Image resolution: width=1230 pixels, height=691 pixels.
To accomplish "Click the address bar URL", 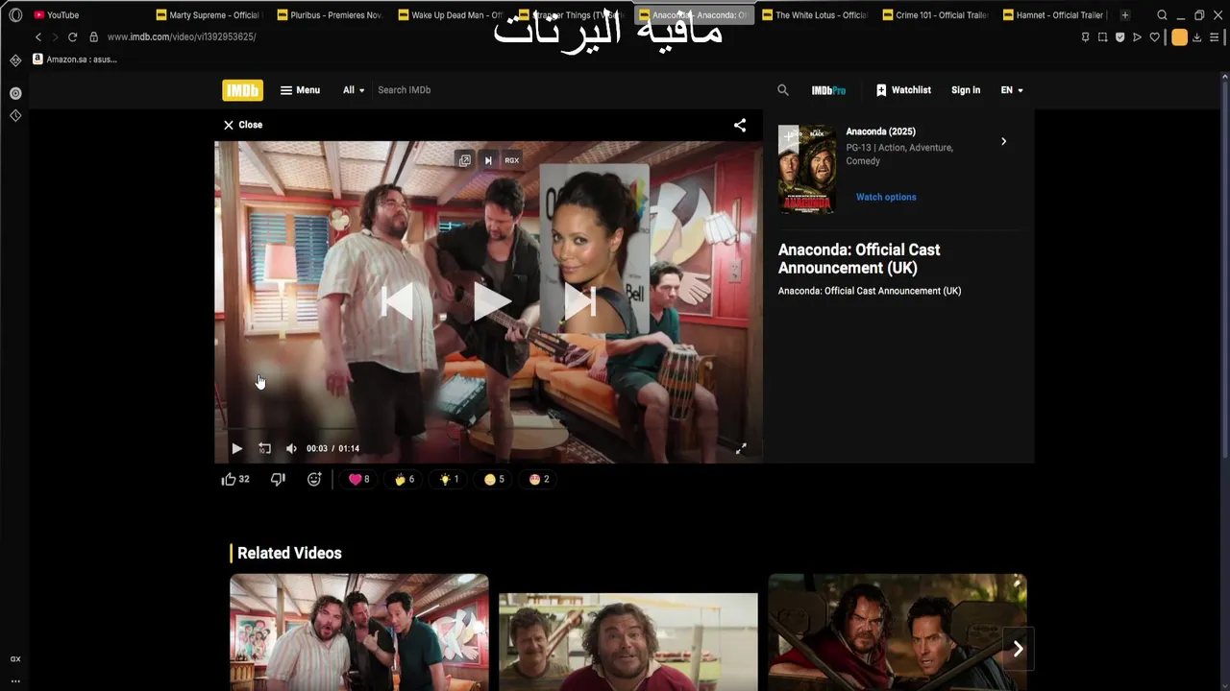I will [182, 37].
